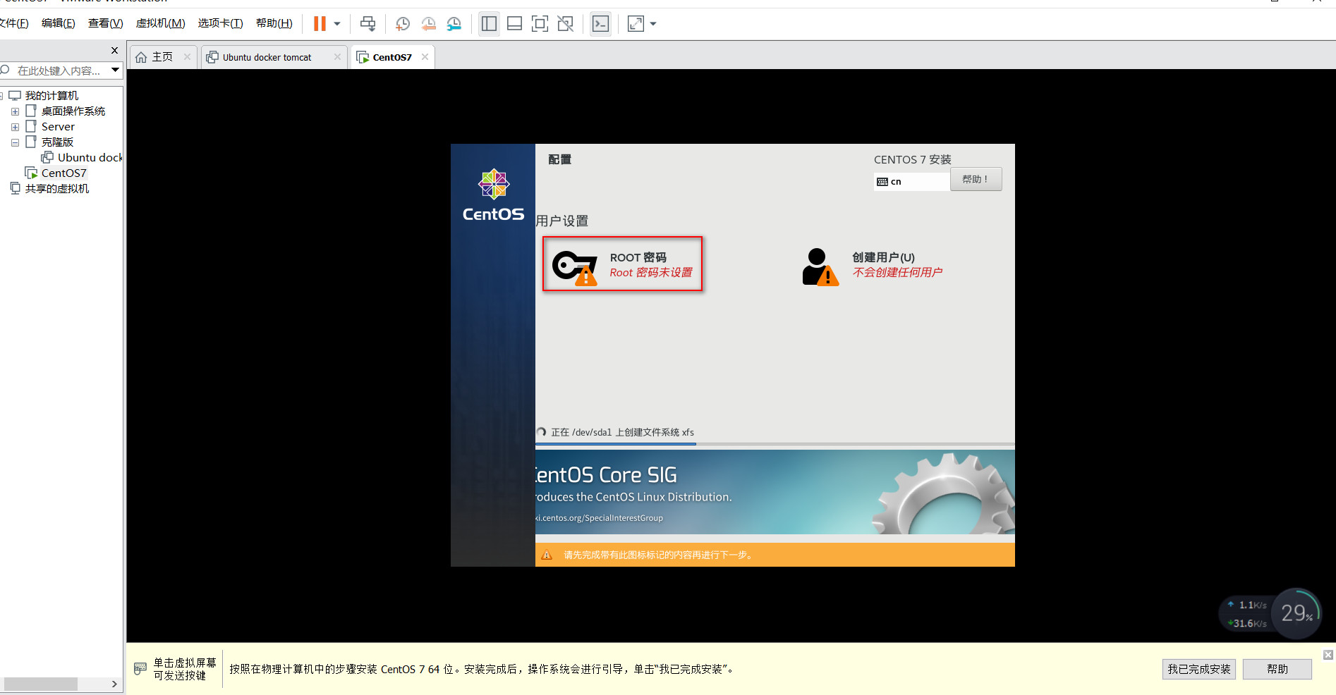Close the Ubuntu docker tomcat tab
The width and height of the screenshot is (1336, 695).
tap(337, 57)
